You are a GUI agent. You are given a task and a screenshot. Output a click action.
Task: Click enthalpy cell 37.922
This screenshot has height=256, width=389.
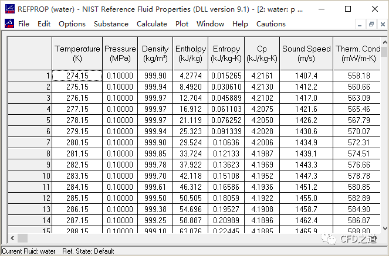click(x=191, y=165)
